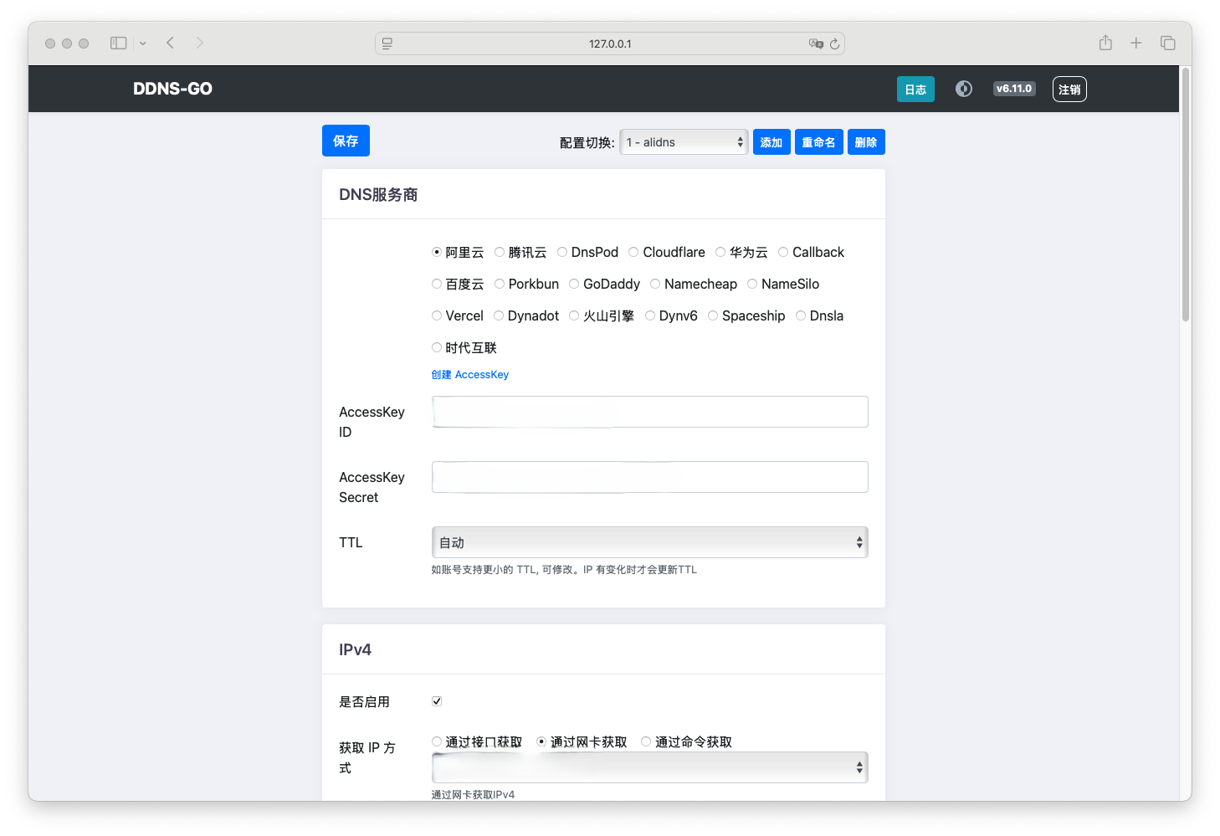Select the 阿里云 radio button
Viewport: 1220px width, 836px height.
[x=437, y=252]
